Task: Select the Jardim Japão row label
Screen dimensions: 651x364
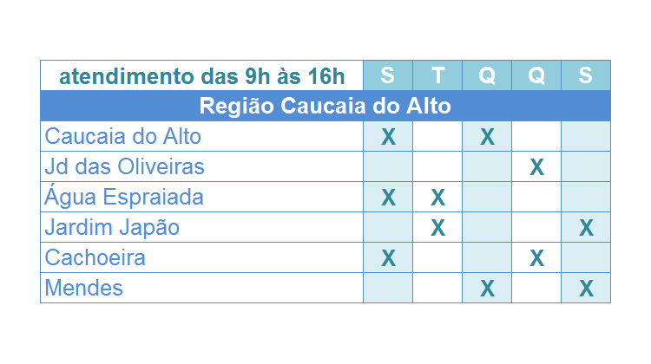Action: click(112, 228)
